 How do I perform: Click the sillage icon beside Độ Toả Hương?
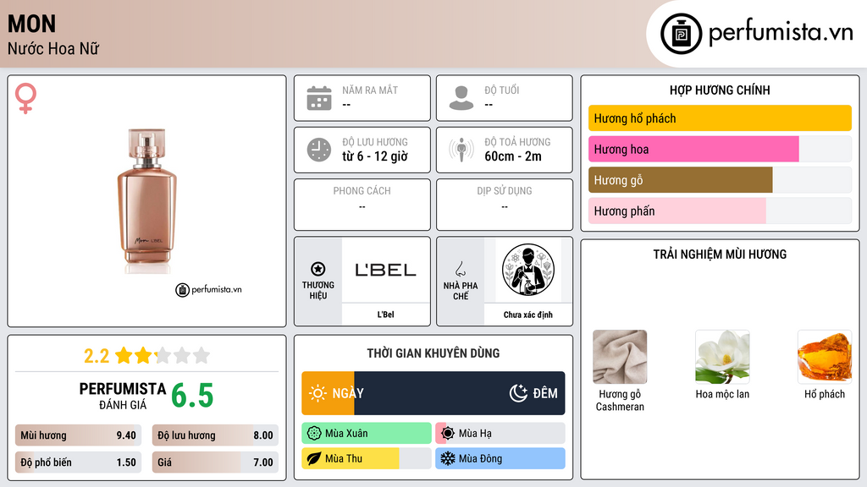coord(461,150)
